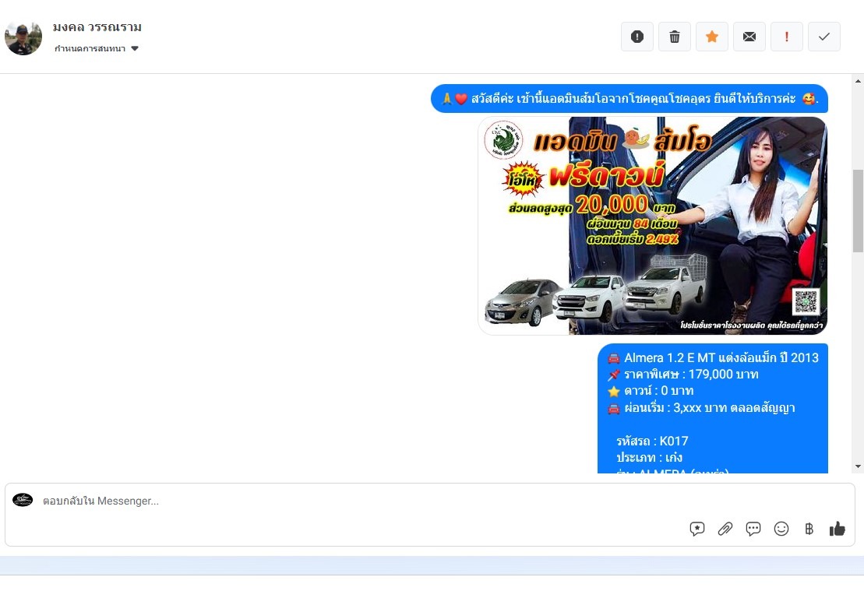The height and width of the screenshot is (591, 864).
Task: Toggle the orange star follow-up flag
Action: click(712, 37)
